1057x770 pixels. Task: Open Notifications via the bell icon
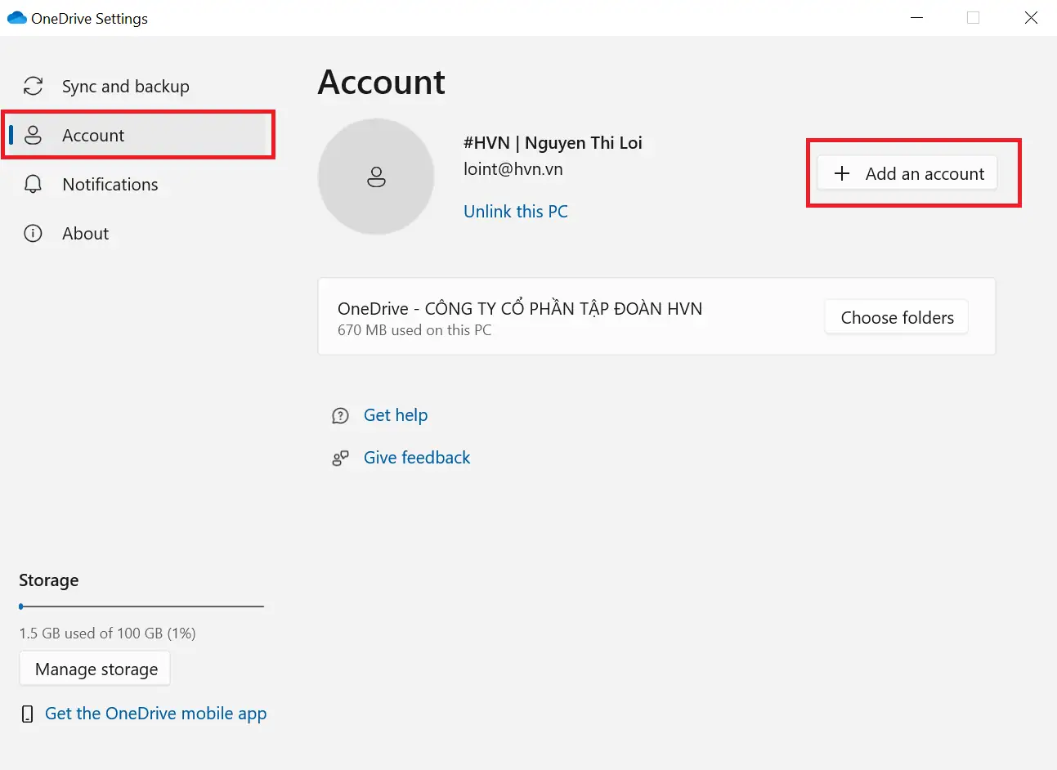point(33,184)
